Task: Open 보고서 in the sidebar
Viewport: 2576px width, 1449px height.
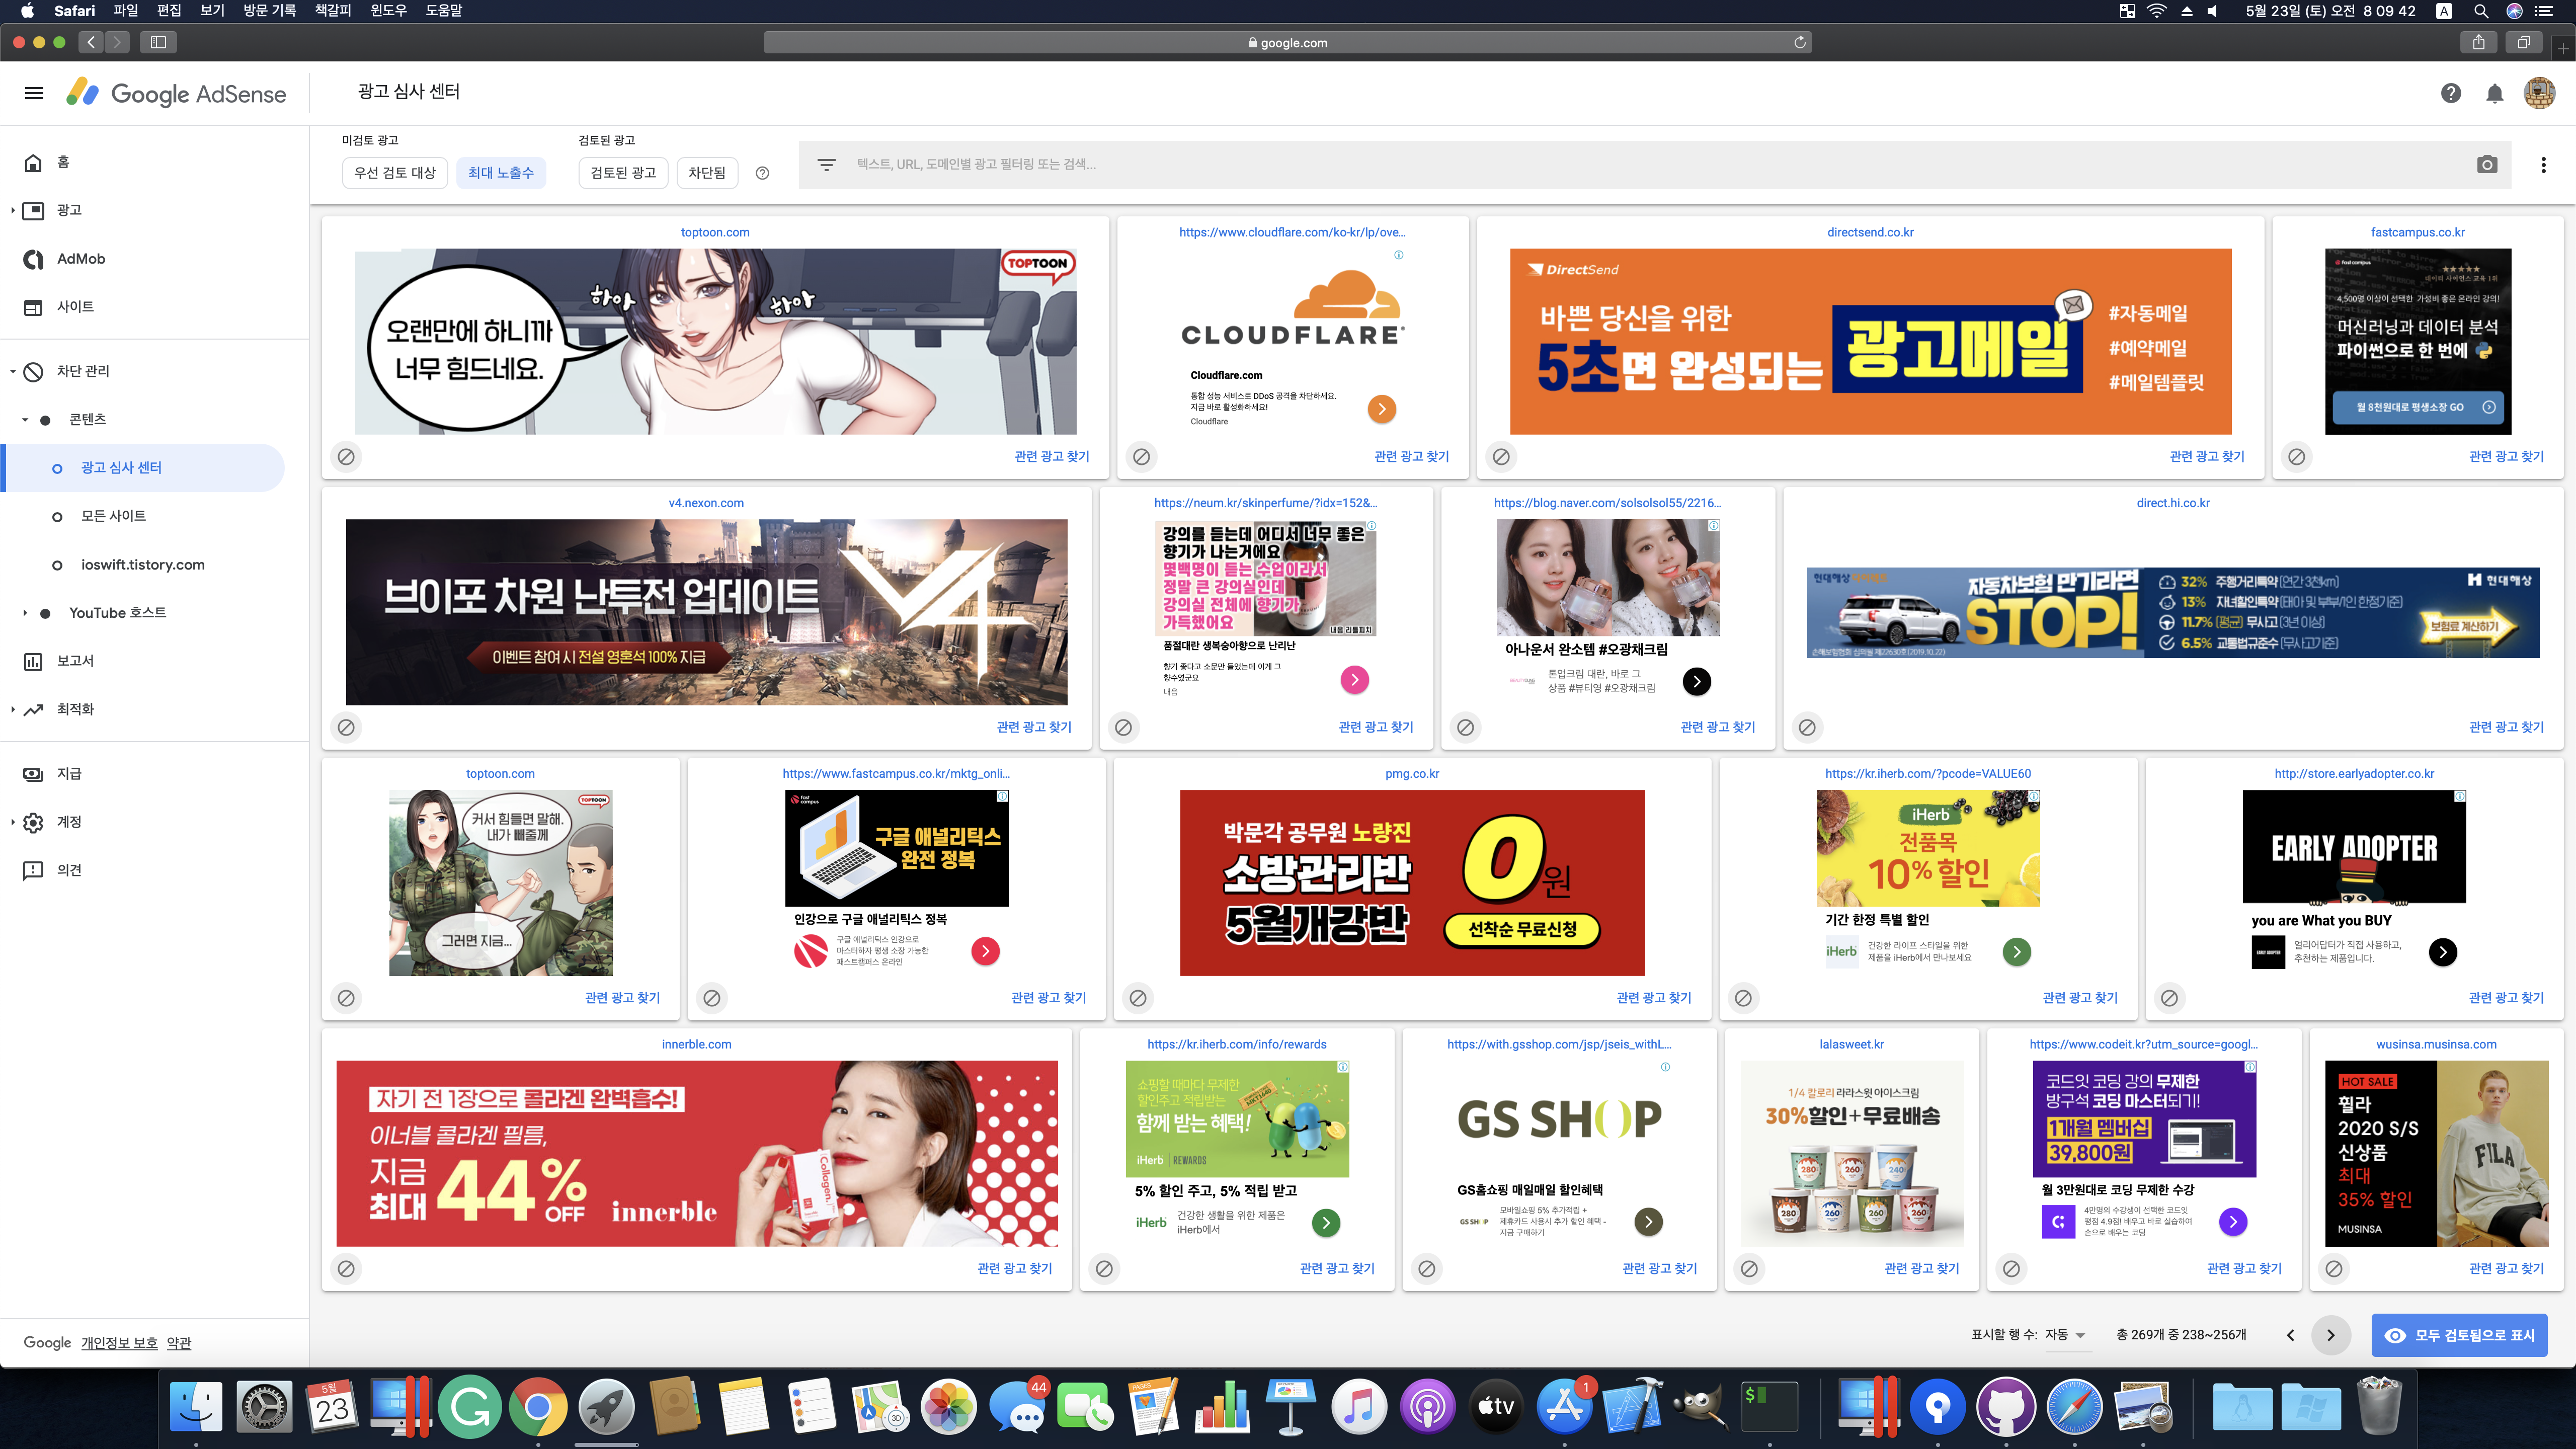Action: pyautogui.click(x=75, y=661)
